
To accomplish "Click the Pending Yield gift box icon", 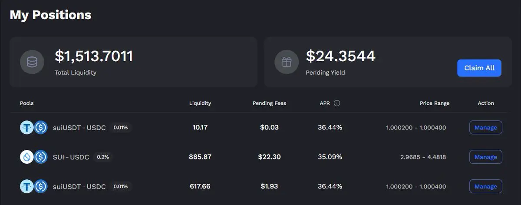I will click(x=287, y=62).
